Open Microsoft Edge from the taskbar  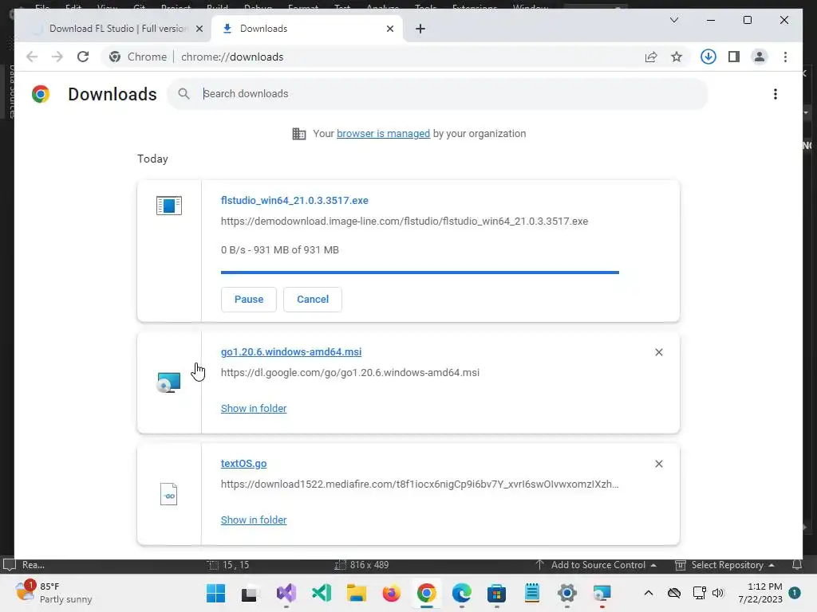pyautogui.click(x=462, y=593)
